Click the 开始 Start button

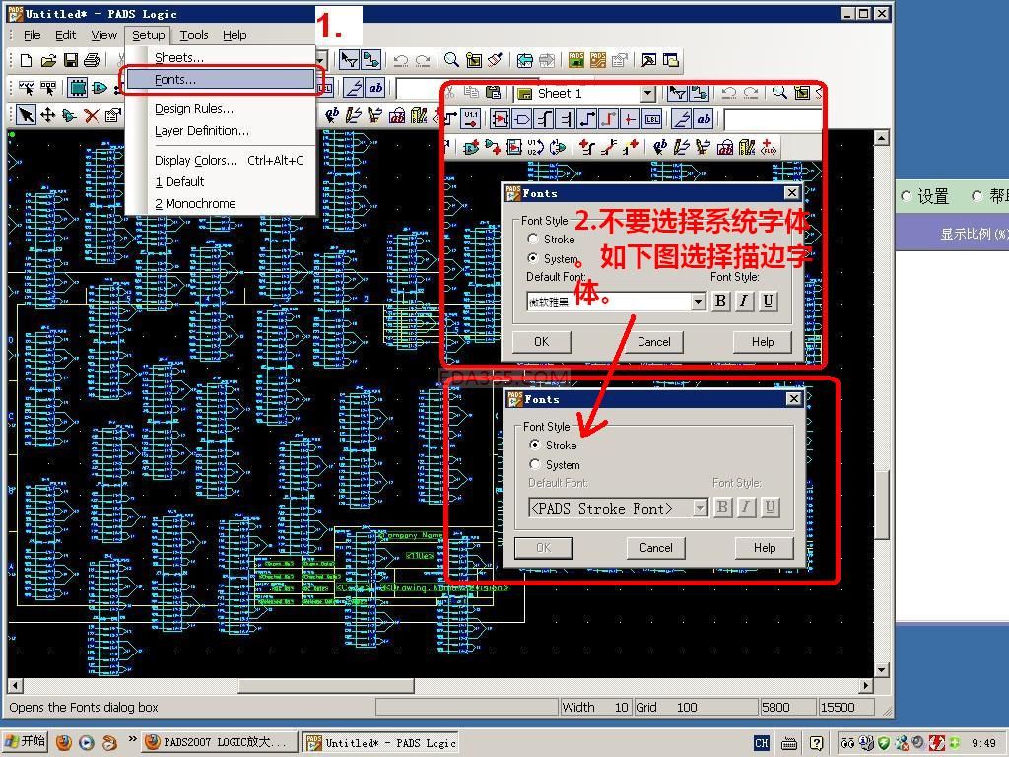pyautogui.click(x=26, y=741)
